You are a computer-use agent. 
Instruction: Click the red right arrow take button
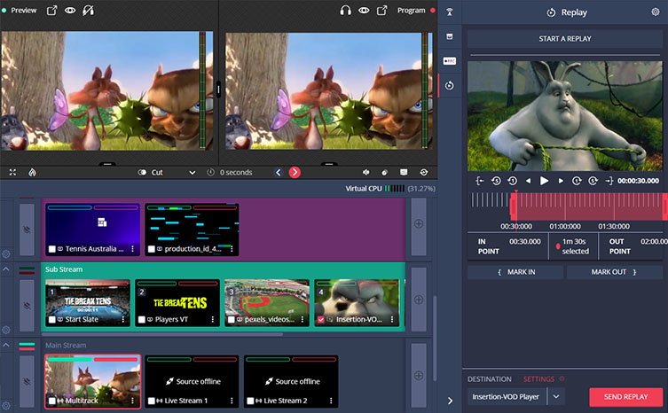click(x=295, y=173)
